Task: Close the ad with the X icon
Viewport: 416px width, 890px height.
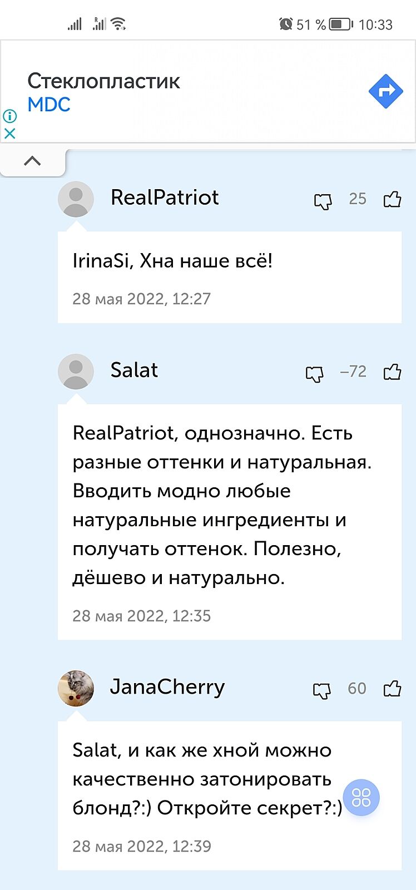Action: coord(10,133)
